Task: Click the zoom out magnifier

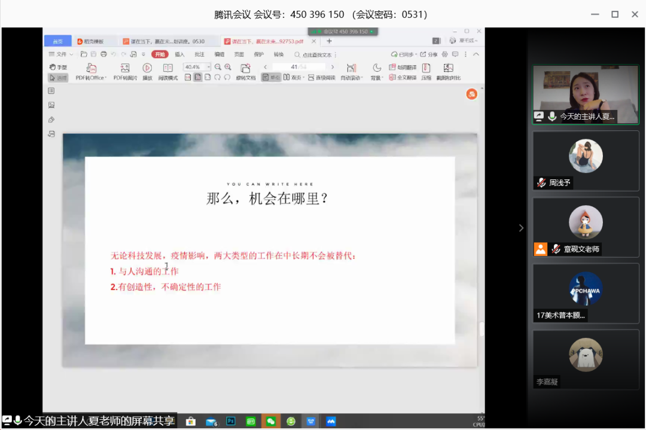Action: pyautogui.click(x=218, y=67)
